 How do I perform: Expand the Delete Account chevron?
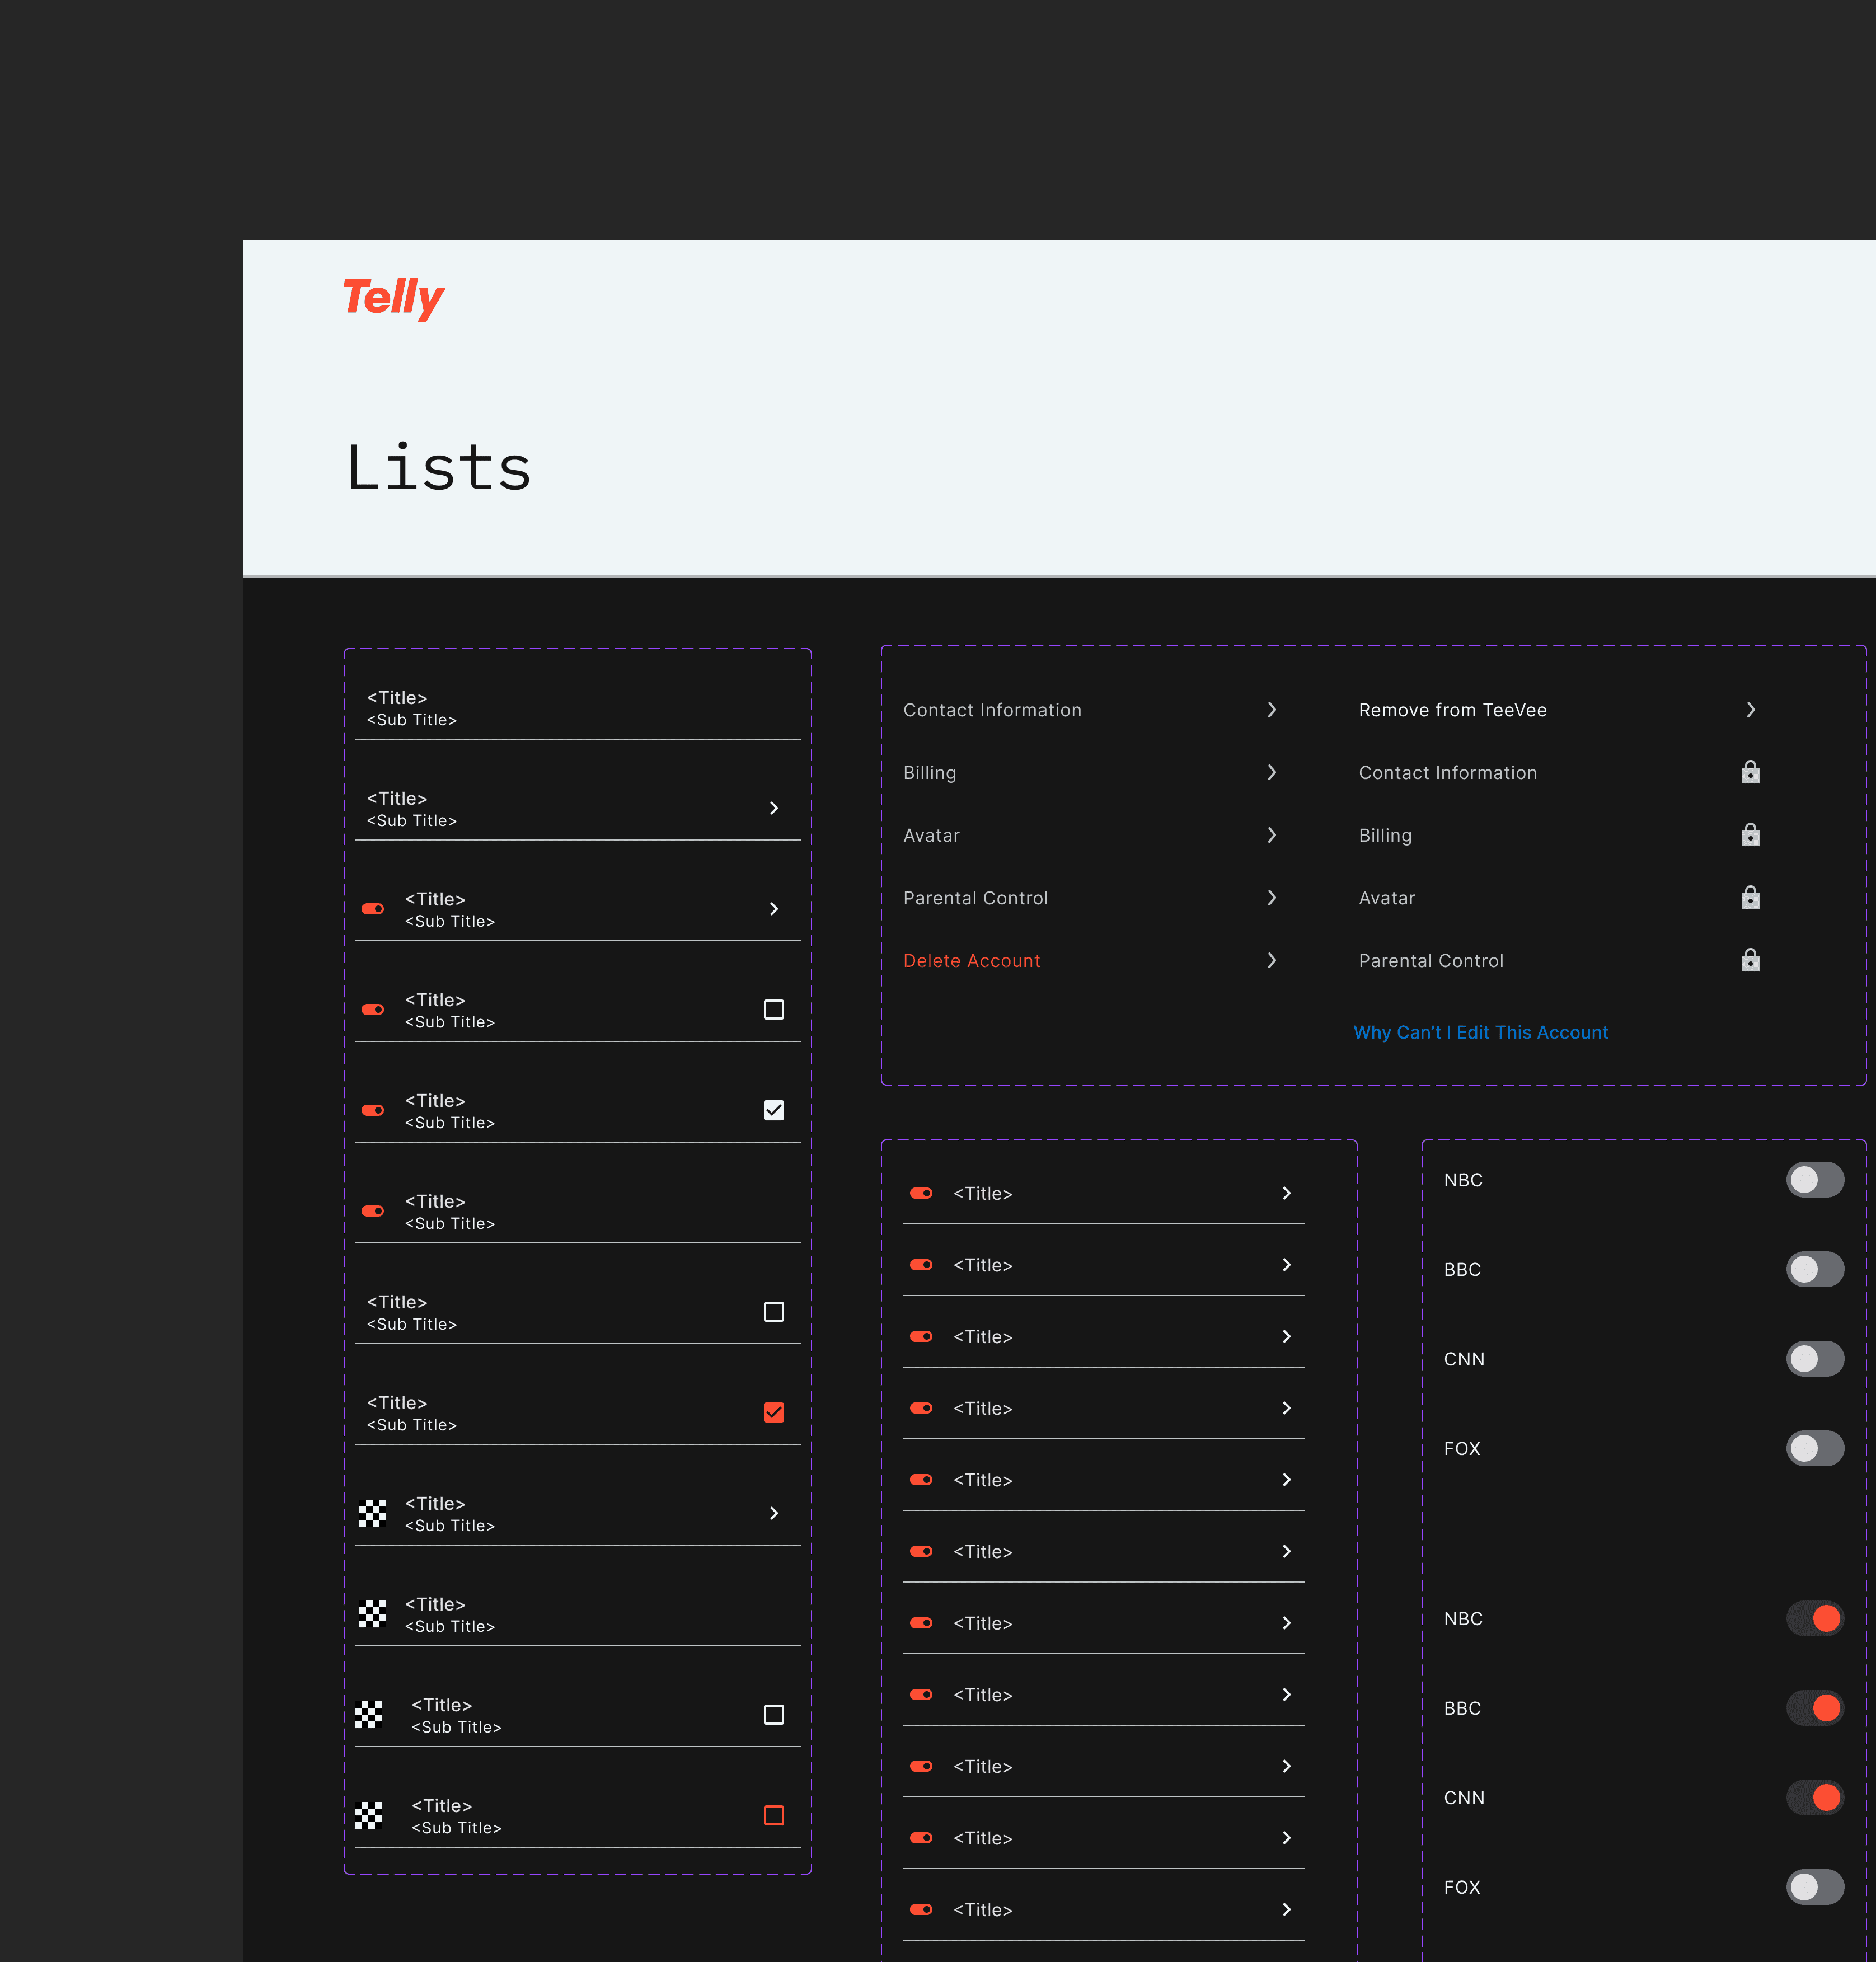tap(1271, 960)
